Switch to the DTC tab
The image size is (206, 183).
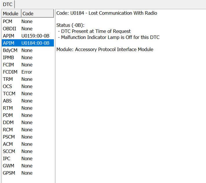8,4
